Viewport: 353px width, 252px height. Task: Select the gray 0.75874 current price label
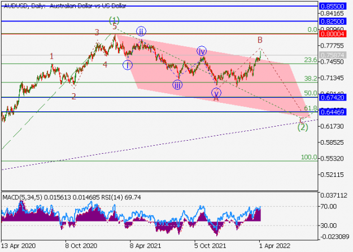point(333,55)
